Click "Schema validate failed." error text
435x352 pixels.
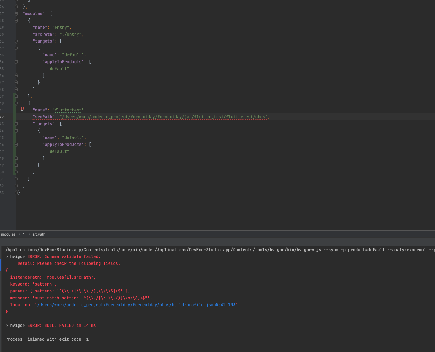[72, 256]
